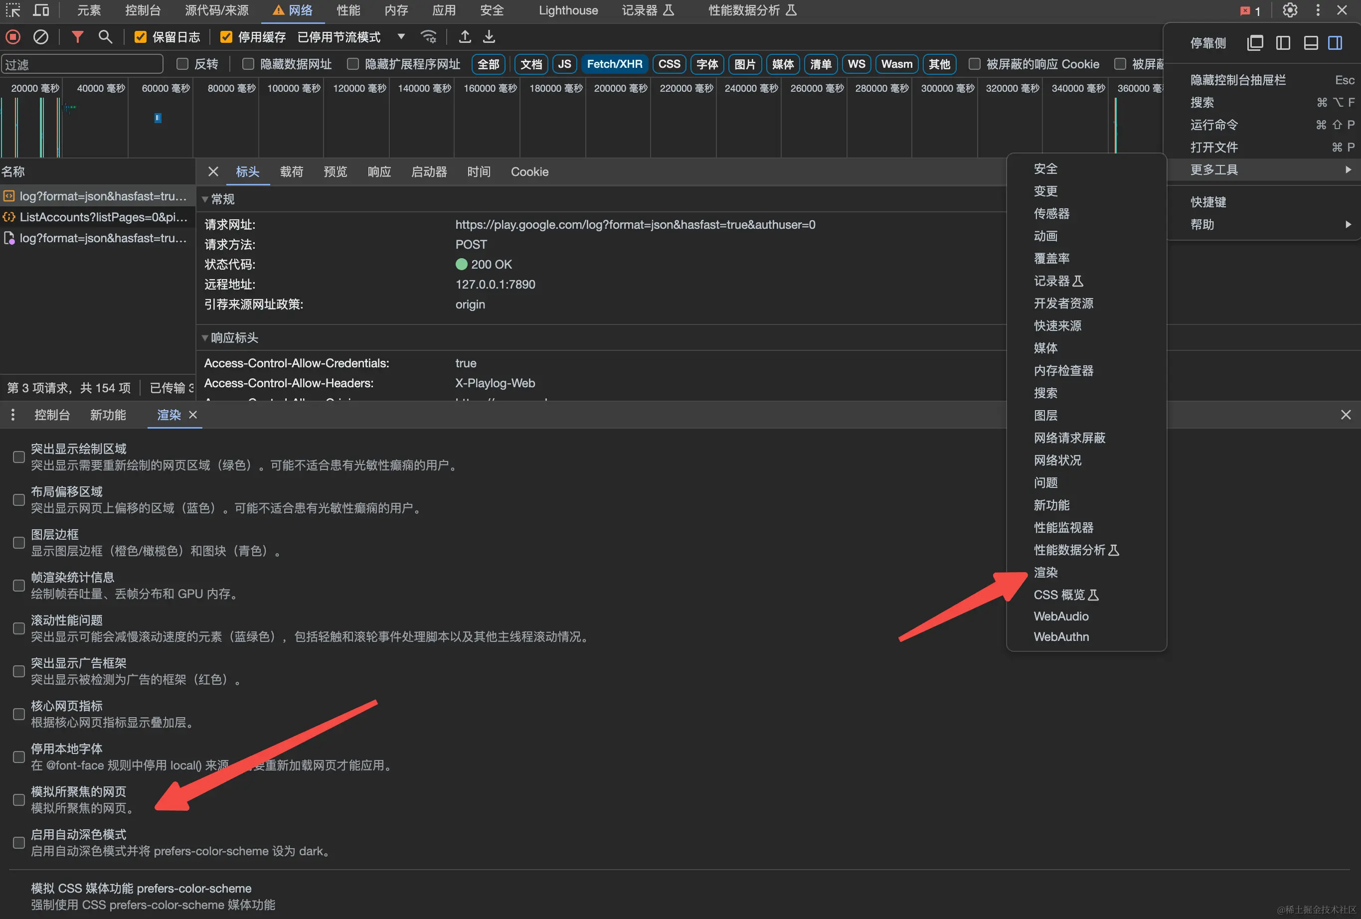Open DevTools settings gear icon
Viewport: 1361px width, 919px height.
click(1290, 10)
